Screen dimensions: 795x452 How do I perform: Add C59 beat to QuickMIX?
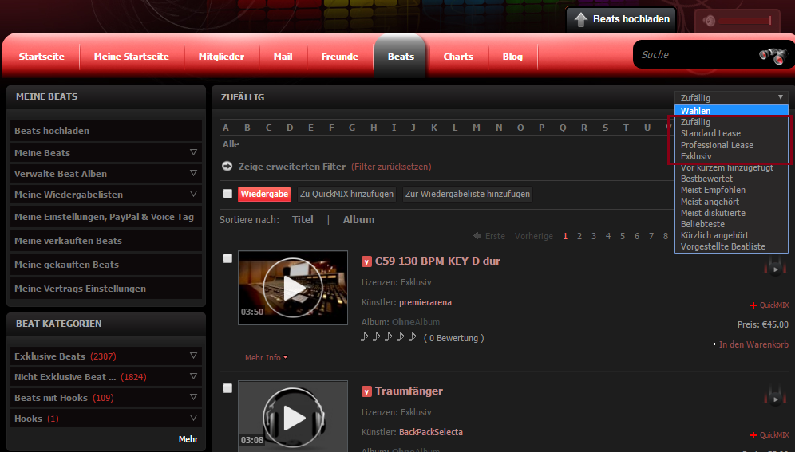[769, 305]
